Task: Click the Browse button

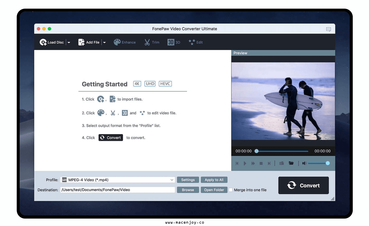Action: click(188, 190)
